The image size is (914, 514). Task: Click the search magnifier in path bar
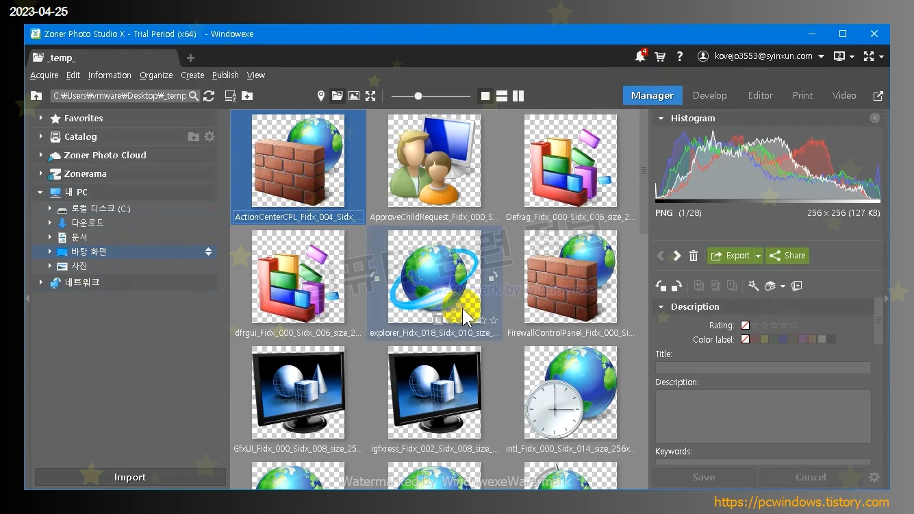(x=194, y=96)
